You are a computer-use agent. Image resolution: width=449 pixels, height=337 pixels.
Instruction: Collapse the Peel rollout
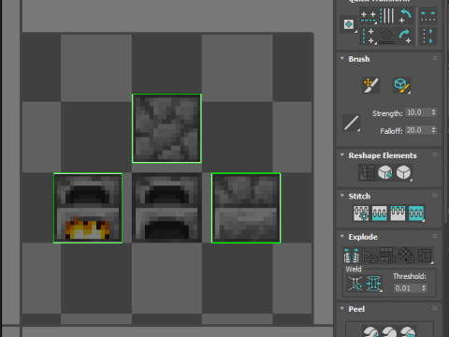pyautogui.click(x=342, y=308)
